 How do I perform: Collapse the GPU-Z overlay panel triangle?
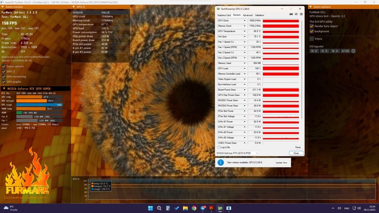[74, 7]
